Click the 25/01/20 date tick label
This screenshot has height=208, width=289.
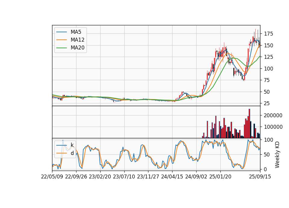pyautogui.click(x=220, y=177)
